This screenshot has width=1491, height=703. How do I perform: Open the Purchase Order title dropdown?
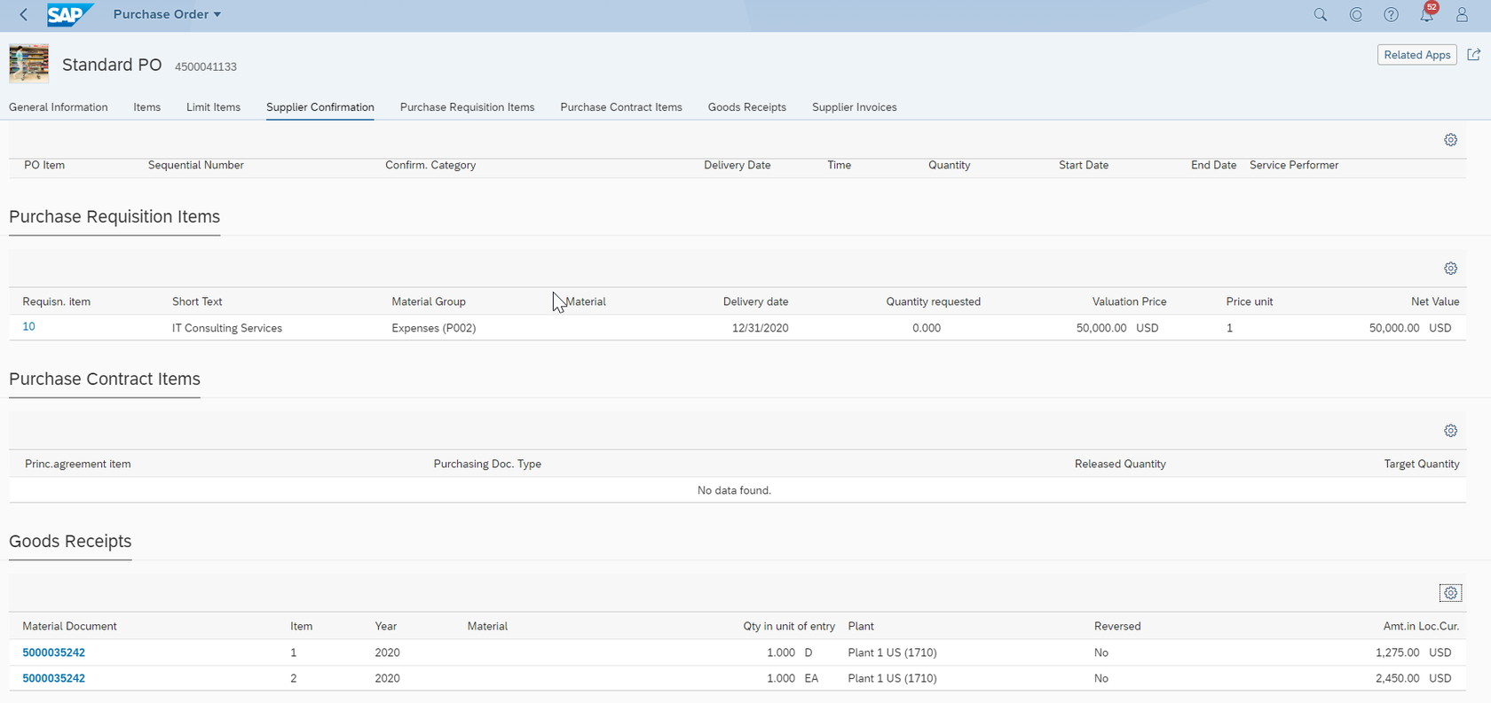[x=167, y=14]
